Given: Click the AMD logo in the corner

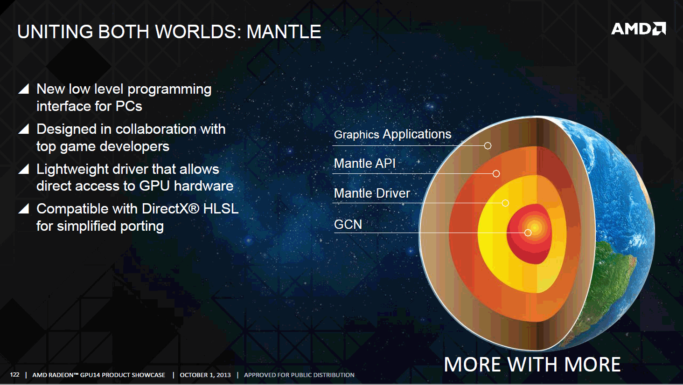Looking at the screenshot, I should coord(638,29).
